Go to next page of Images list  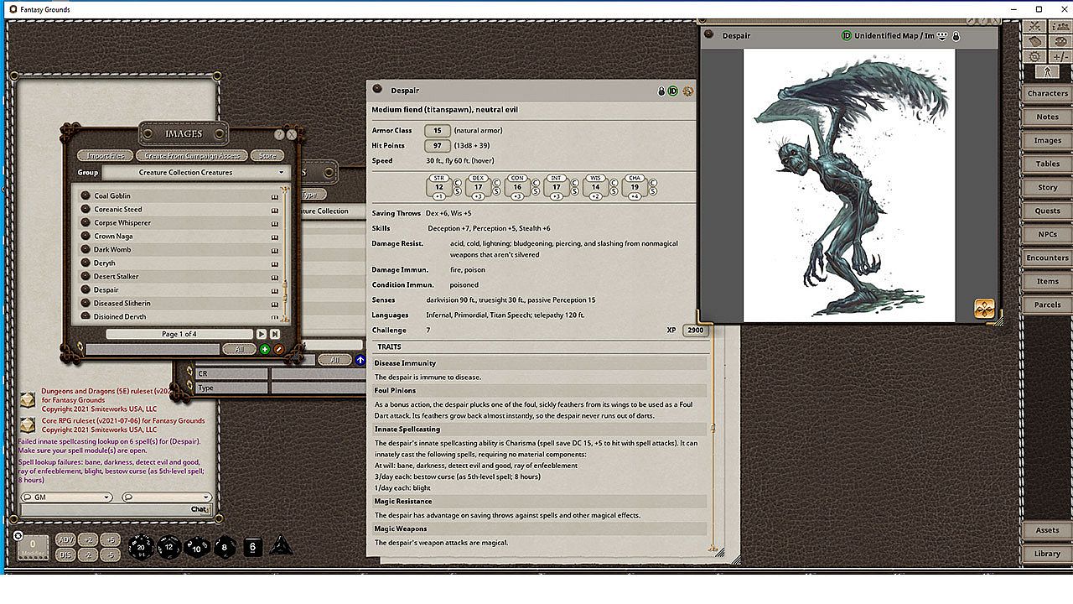tap(262, 334)
